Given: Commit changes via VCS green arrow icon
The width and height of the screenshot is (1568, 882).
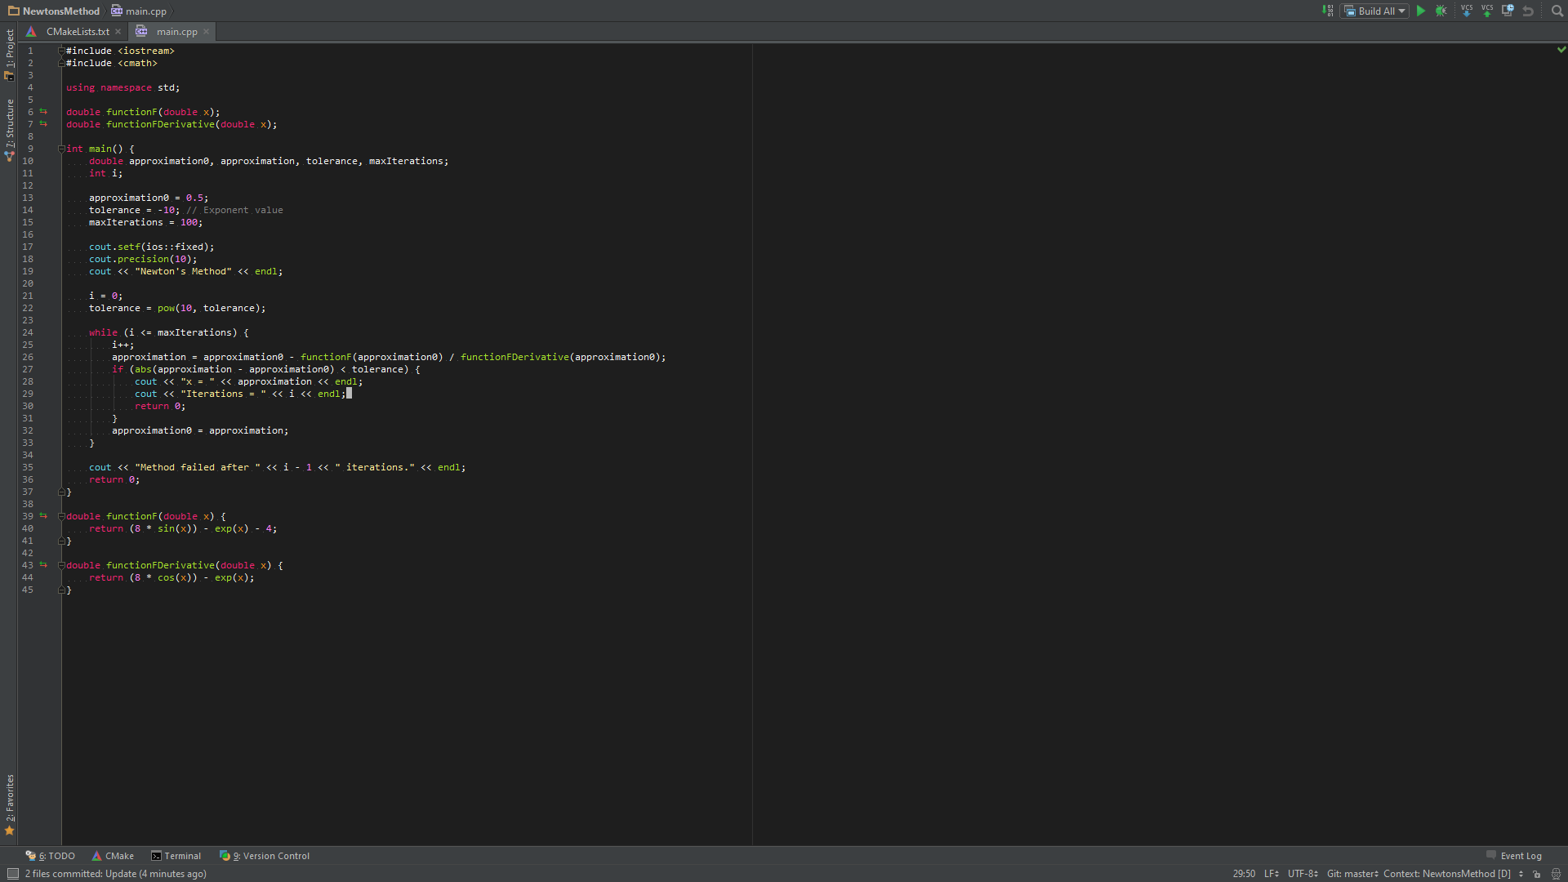Looking at the screenshot, I should 1487,11.
